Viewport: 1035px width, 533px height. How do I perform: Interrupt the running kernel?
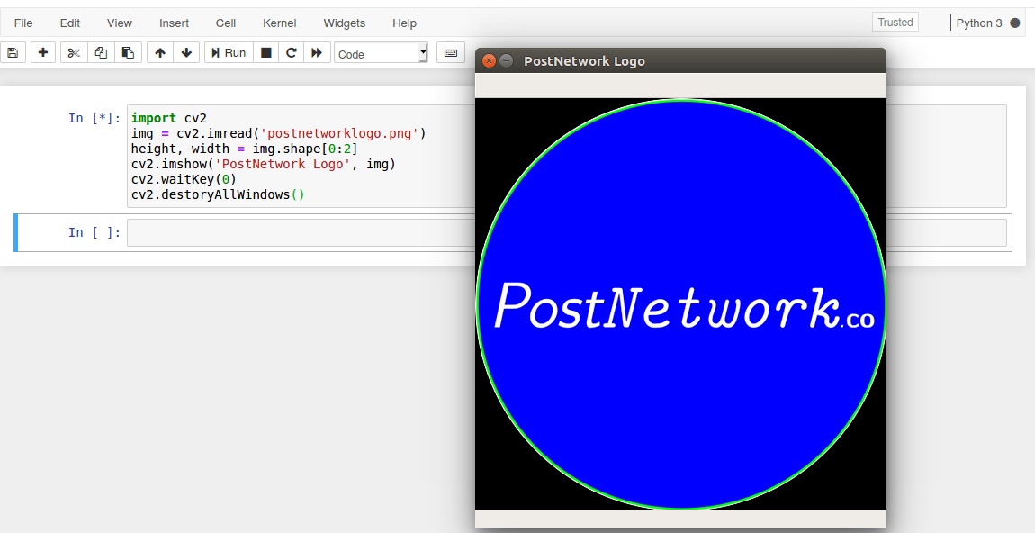point(265,51)
